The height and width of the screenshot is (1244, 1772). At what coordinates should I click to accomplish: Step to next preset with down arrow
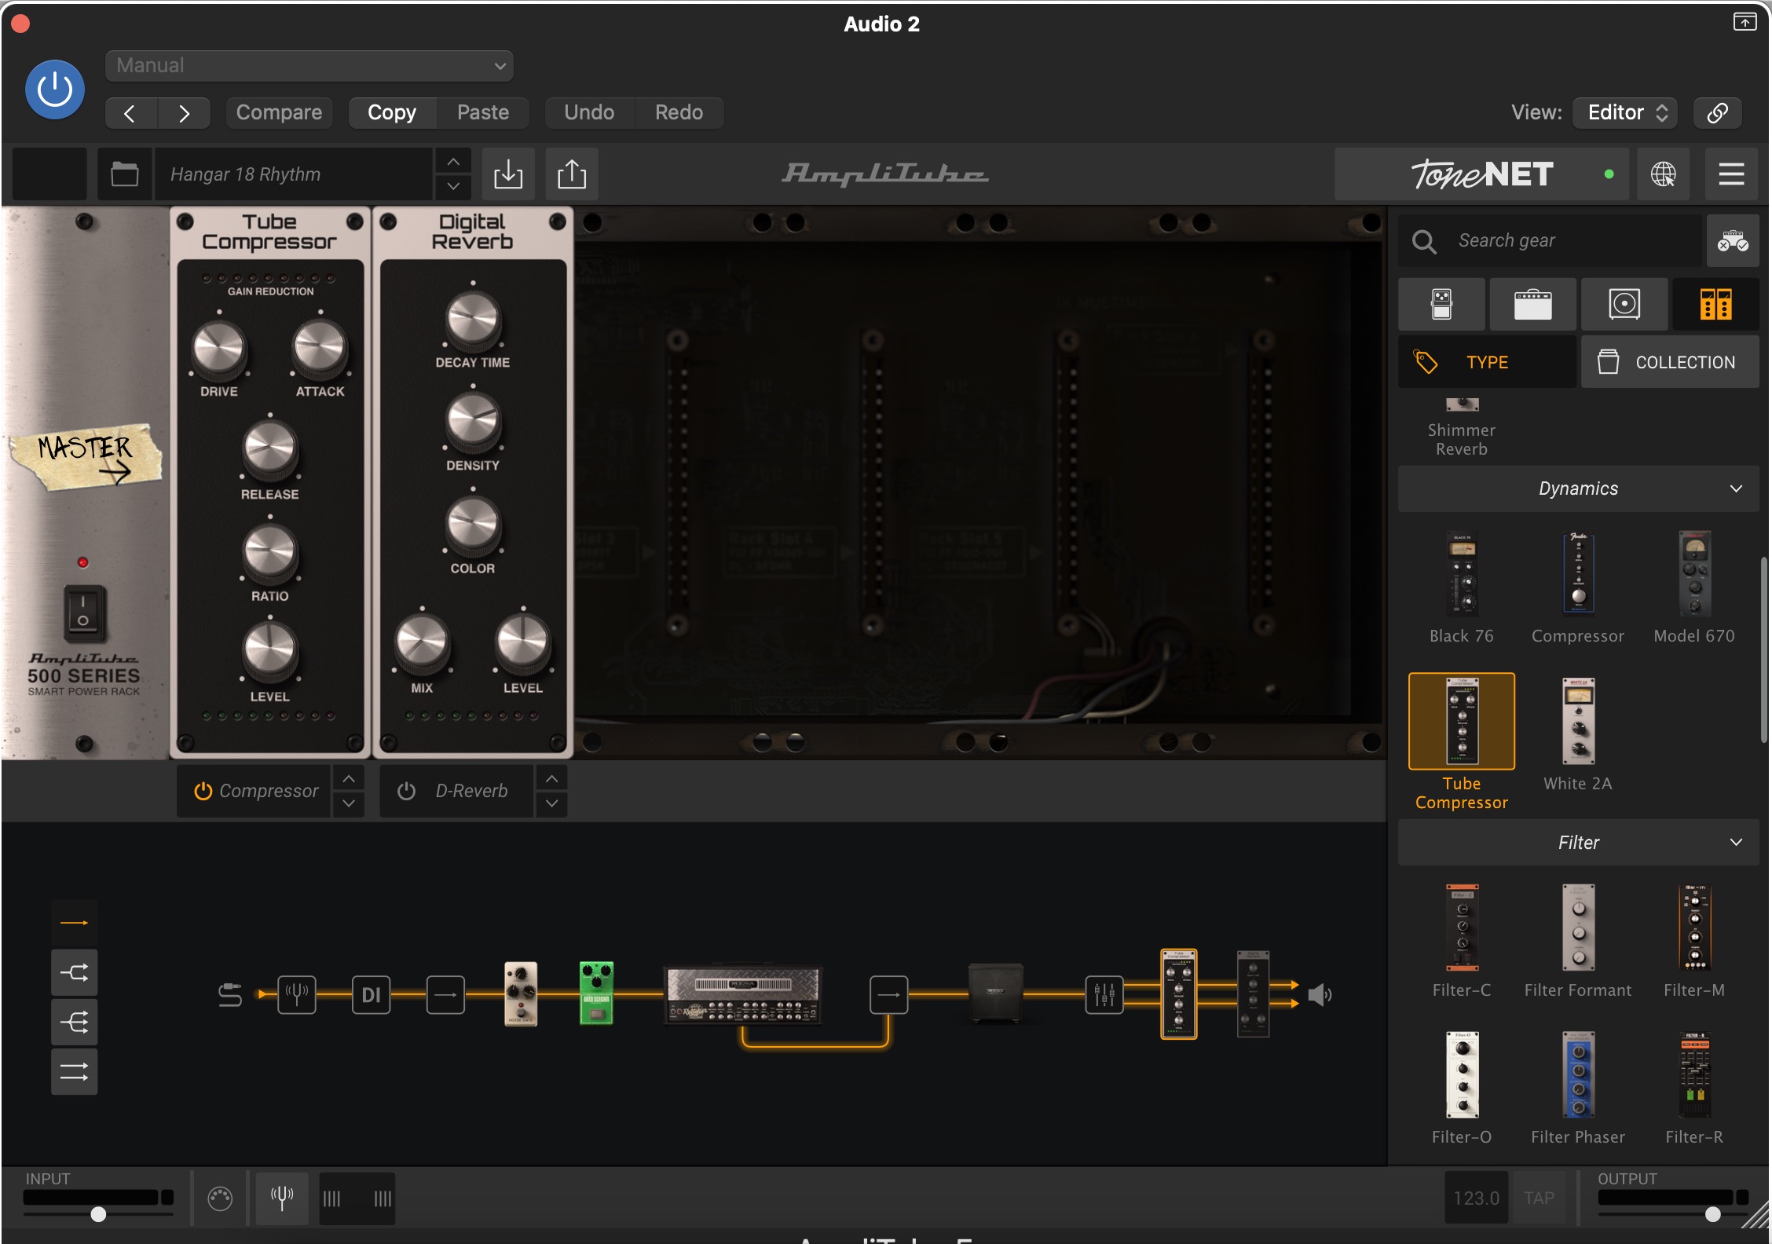453,187
